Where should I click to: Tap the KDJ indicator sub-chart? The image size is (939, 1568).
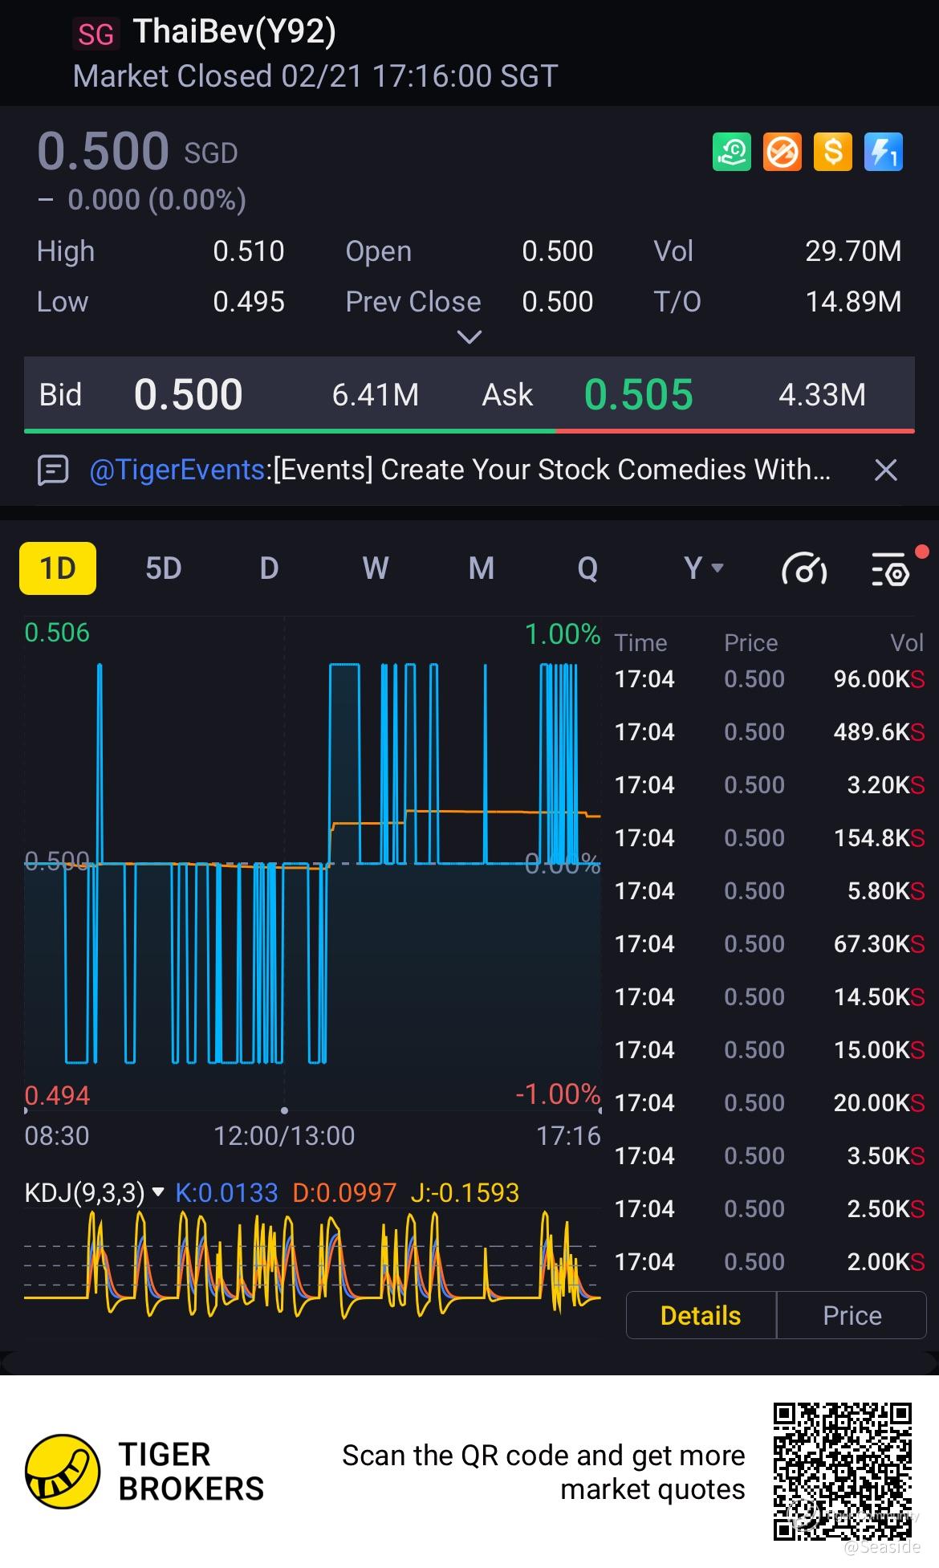coord(312,1265)
